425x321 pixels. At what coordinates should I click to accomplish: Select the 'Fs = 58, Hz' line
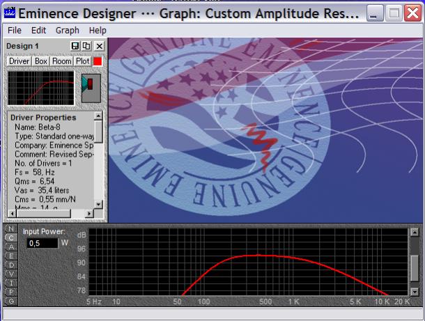click(35, 172)
